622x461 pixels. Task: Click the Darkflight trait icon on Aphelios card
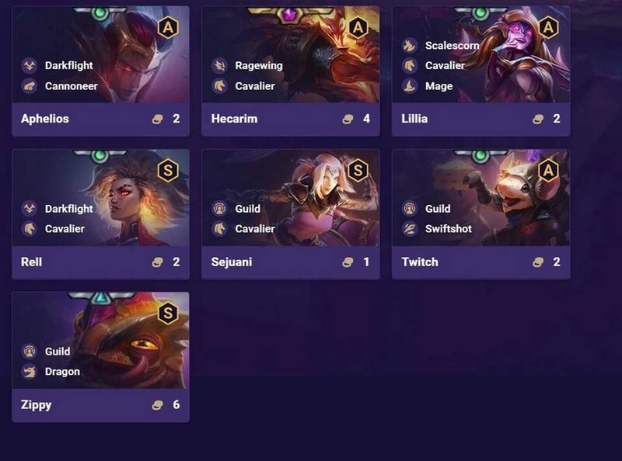(x=30, y=65)
